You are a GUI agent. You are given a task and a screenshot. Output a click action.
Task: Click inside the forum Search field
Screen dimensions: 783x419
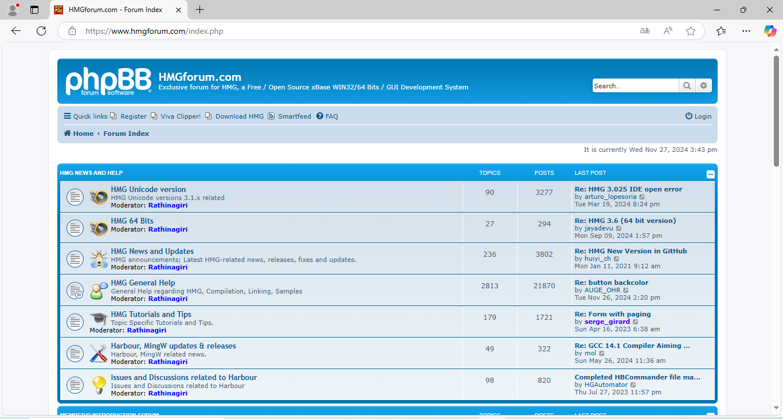pos(635,86)
